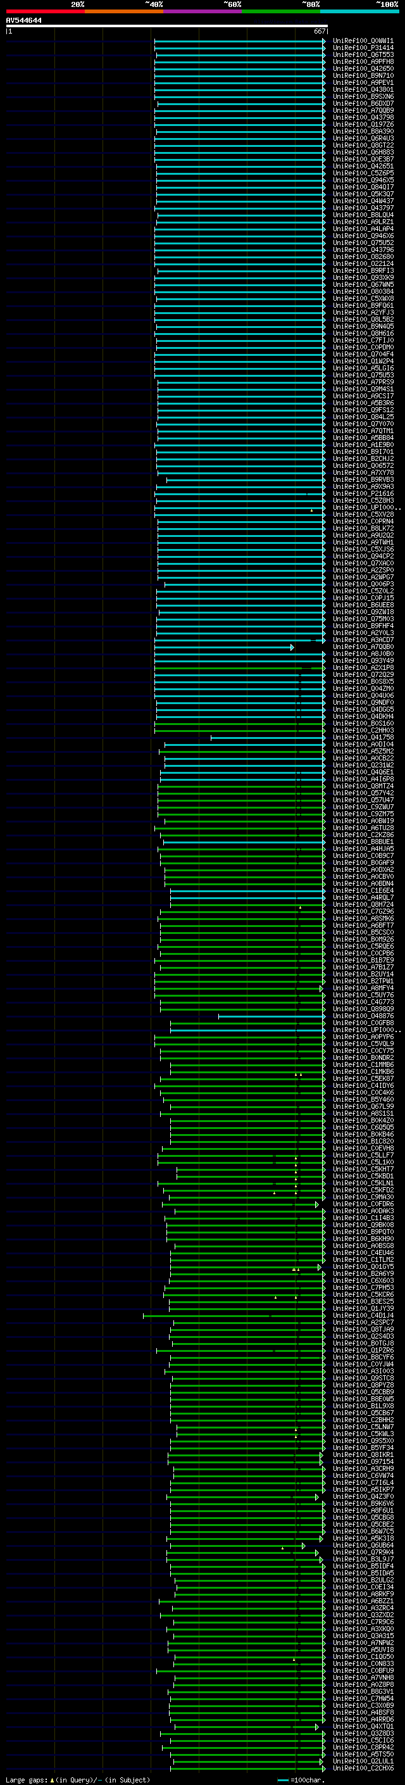Select UniRef100_B8BUE1 label

(363, 842)
